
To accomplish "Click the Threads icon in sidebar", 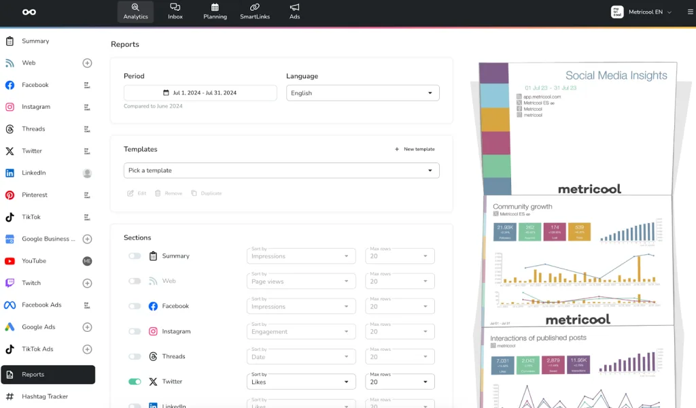I will pyautogui.click(x=10, y=129).
